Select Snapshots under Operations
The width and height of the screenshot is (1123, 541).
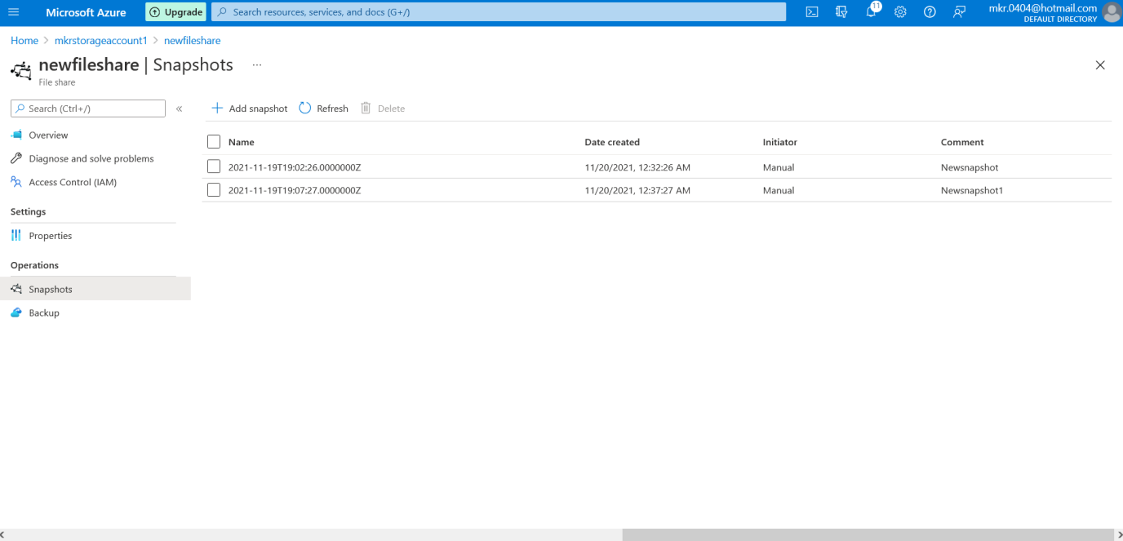95,289
